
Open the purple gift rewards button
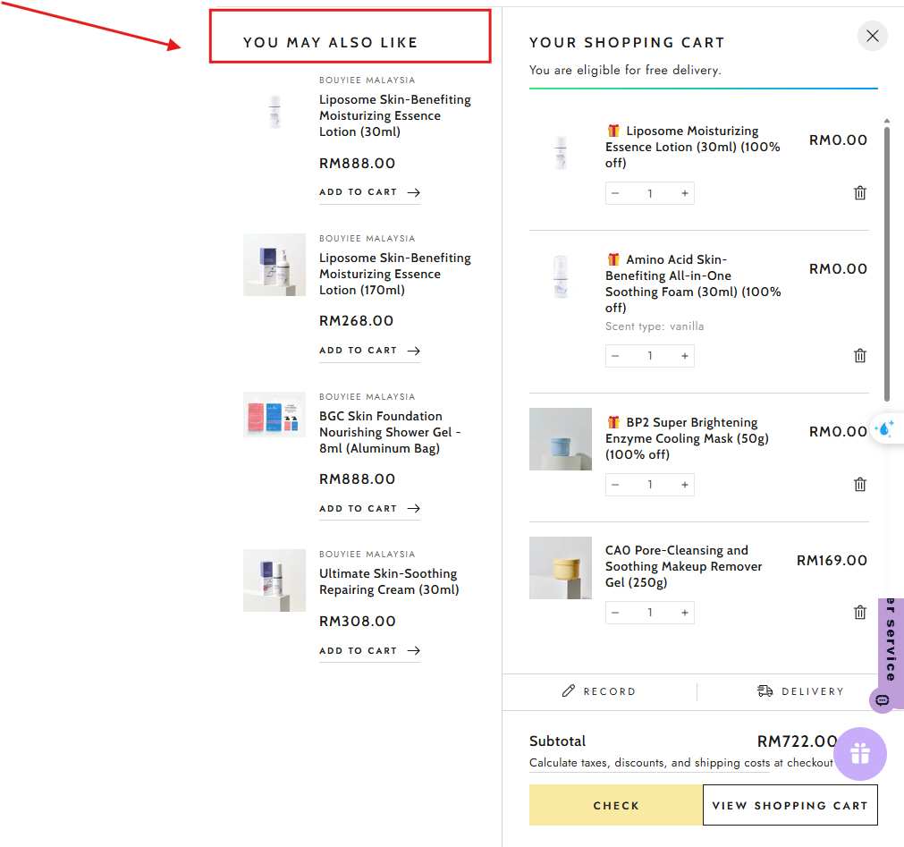tap(860, 754)
